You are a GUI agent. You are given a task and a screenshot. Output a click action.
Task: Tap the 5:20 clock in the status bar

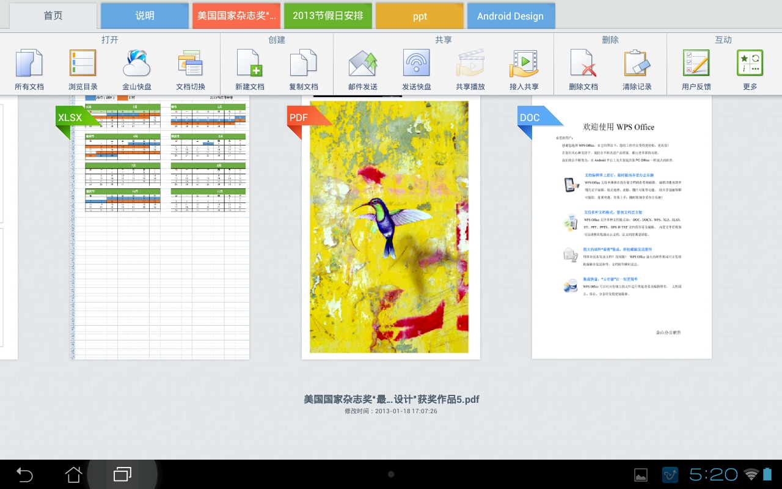tap(714, 474)
